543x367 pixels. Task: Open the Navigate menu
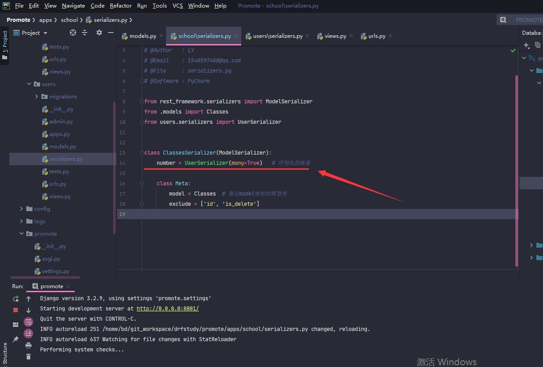coord(73,6)
